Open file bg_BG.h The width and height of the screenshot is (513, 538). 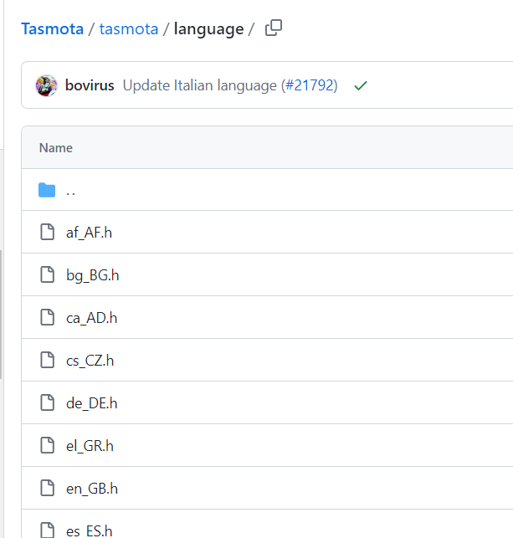(x=93, y=275)
